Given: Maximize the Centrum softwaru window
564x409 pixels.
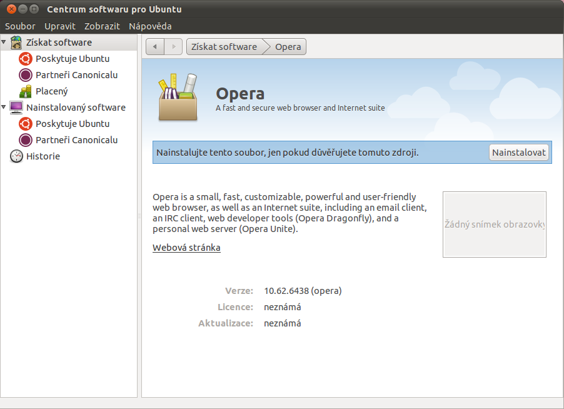Looking at the screenshot, I should [34, 9].
